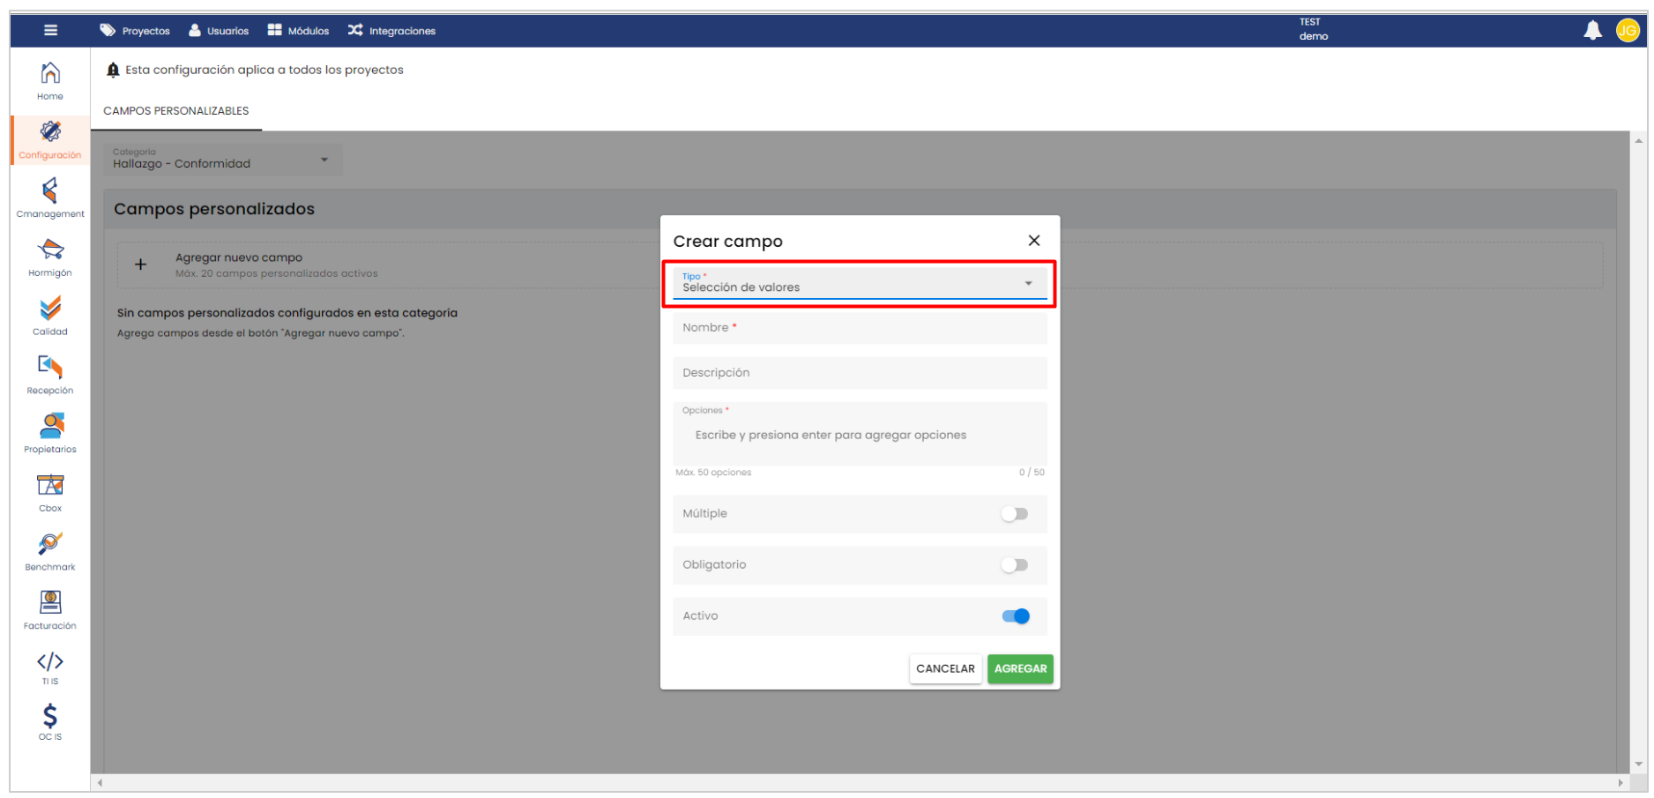Toggle the hamburger menu in top bar
This screenshot has height=798, width=1654.
(51, 31)
